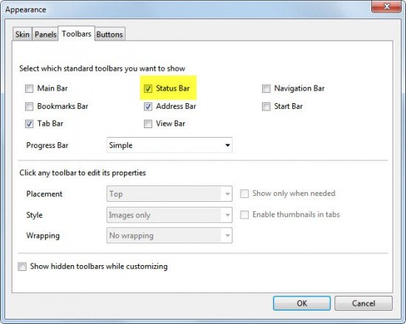This screenshot has height=324, width=406.
Task: Switch to the Skin tab
Action: (x=22, y=34)
